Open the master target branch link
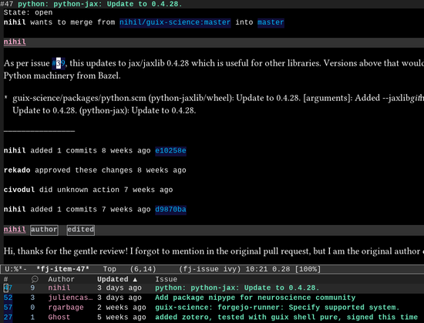The width and height of the screenshot is (424, 323). pos(271,22)
